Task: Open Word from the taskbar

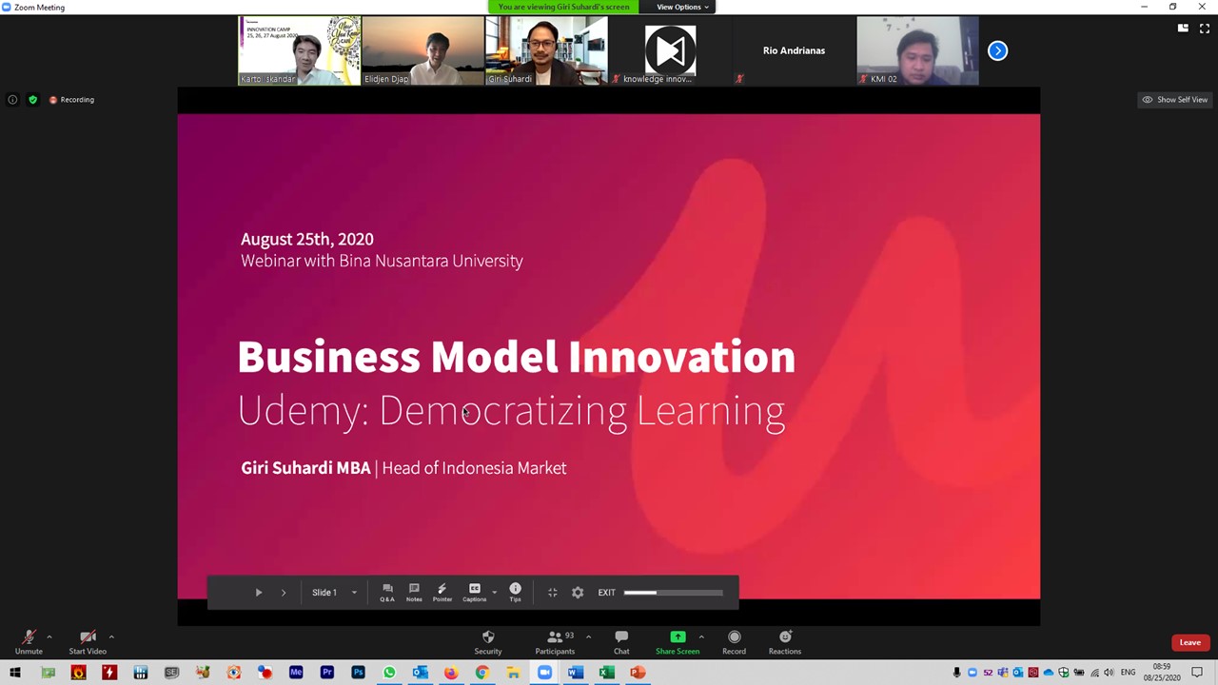Action: [x=575, y=673]
